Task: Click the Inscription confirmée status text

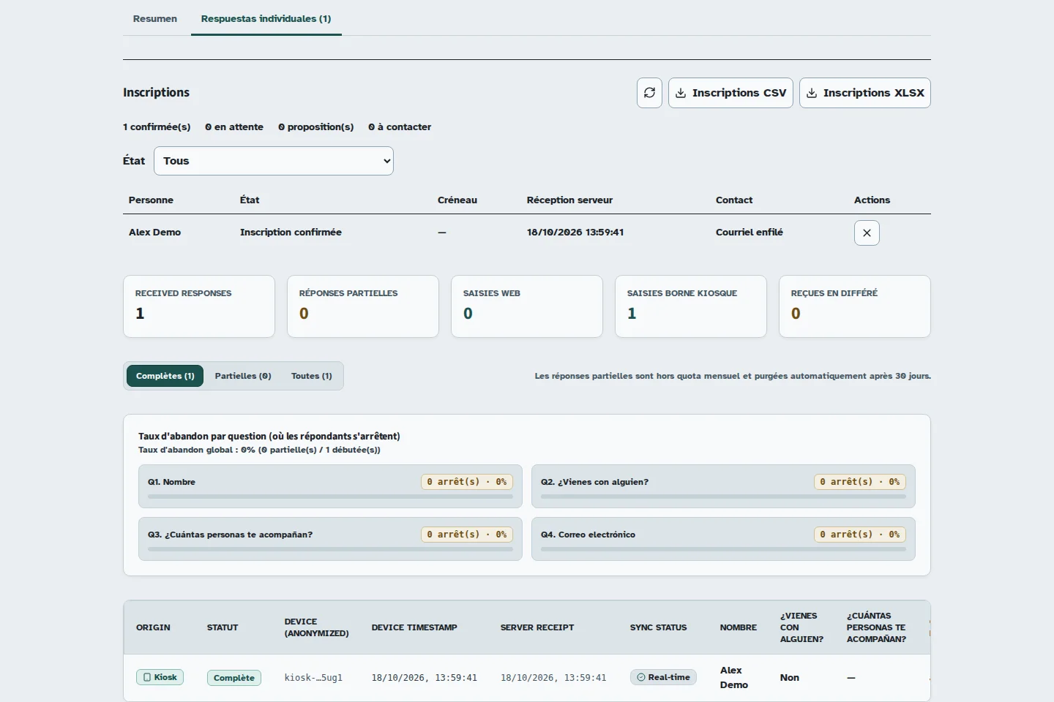Action: pyautogui.click(x=291, y=232)
